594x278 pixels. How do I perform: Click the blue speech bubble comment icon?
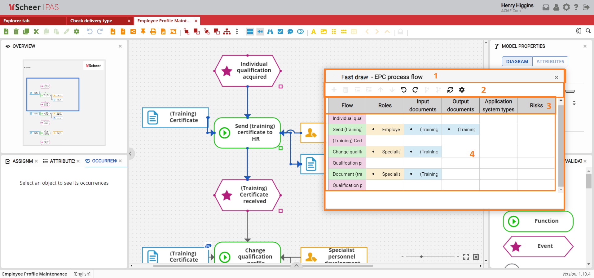coord(290,32)
